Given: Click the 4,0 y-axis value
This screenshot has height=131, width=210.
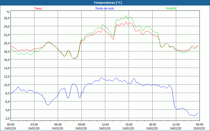Looking at the screenshot, I should pyautogui.click(x=7, y=110).
